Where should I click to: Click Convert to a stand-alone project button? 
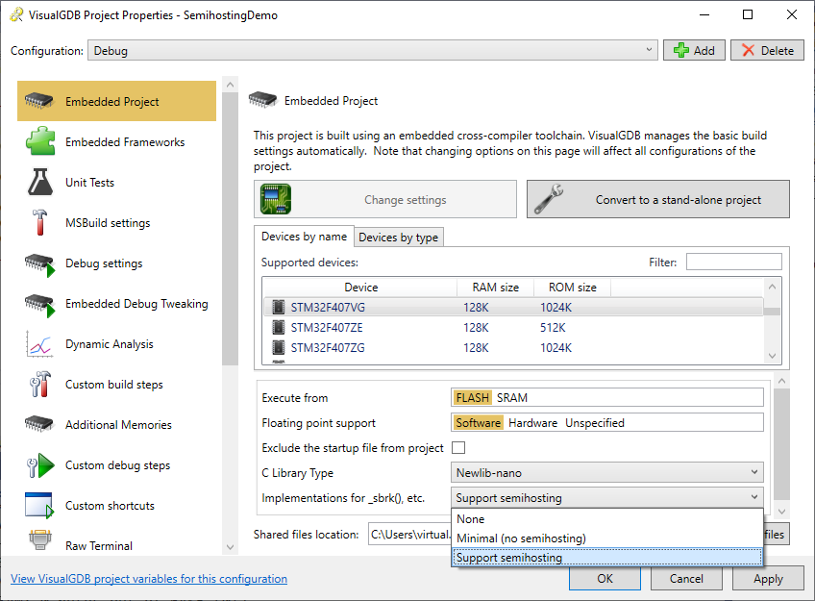click(658, 199)
